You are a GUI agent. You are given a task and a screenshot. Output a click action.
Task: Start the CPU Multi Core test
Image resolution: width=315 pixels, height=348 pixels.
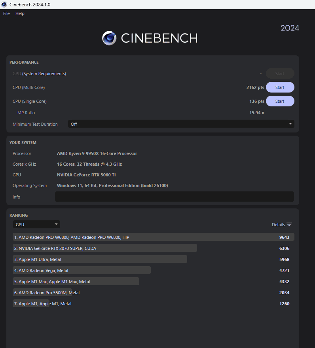pos(280,87)
